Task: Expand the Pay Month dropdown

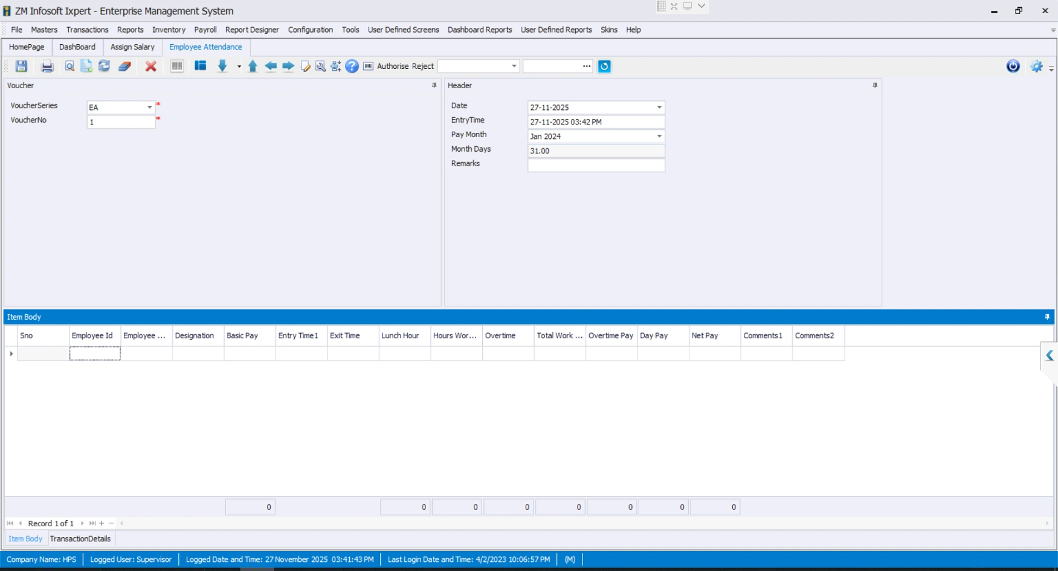Action: tap(659, 136)
